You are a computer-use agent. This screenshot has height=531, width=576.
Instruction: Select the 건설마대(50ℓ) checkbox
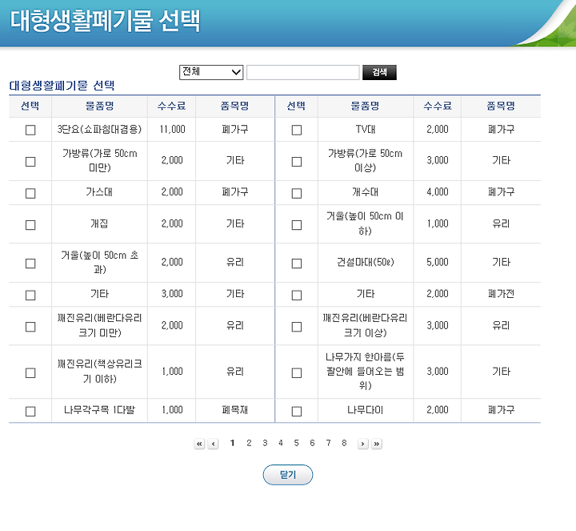point(297,263)
